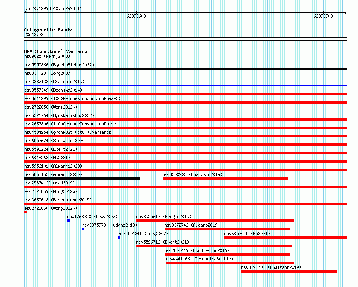Click the ruler's right arrow end
358x287 pixels.
click(345, 13)
